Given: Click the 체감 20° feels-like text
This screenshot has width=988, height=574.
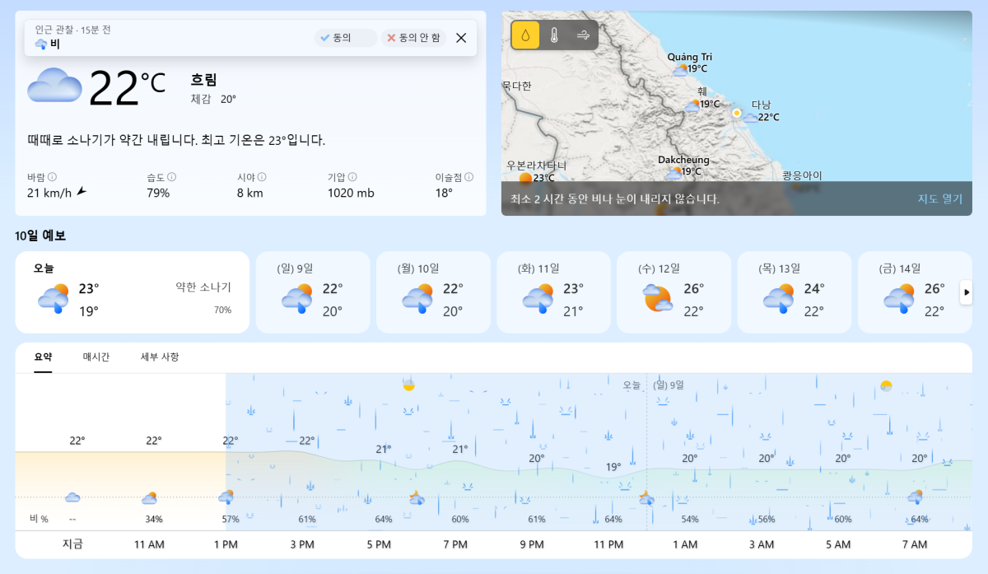Looking at the screenshot, I should click(213, 99).
